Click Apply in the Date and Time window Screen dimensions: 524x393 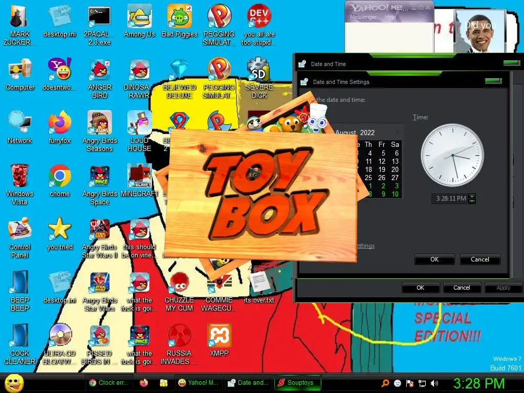(x=504, y=288)
